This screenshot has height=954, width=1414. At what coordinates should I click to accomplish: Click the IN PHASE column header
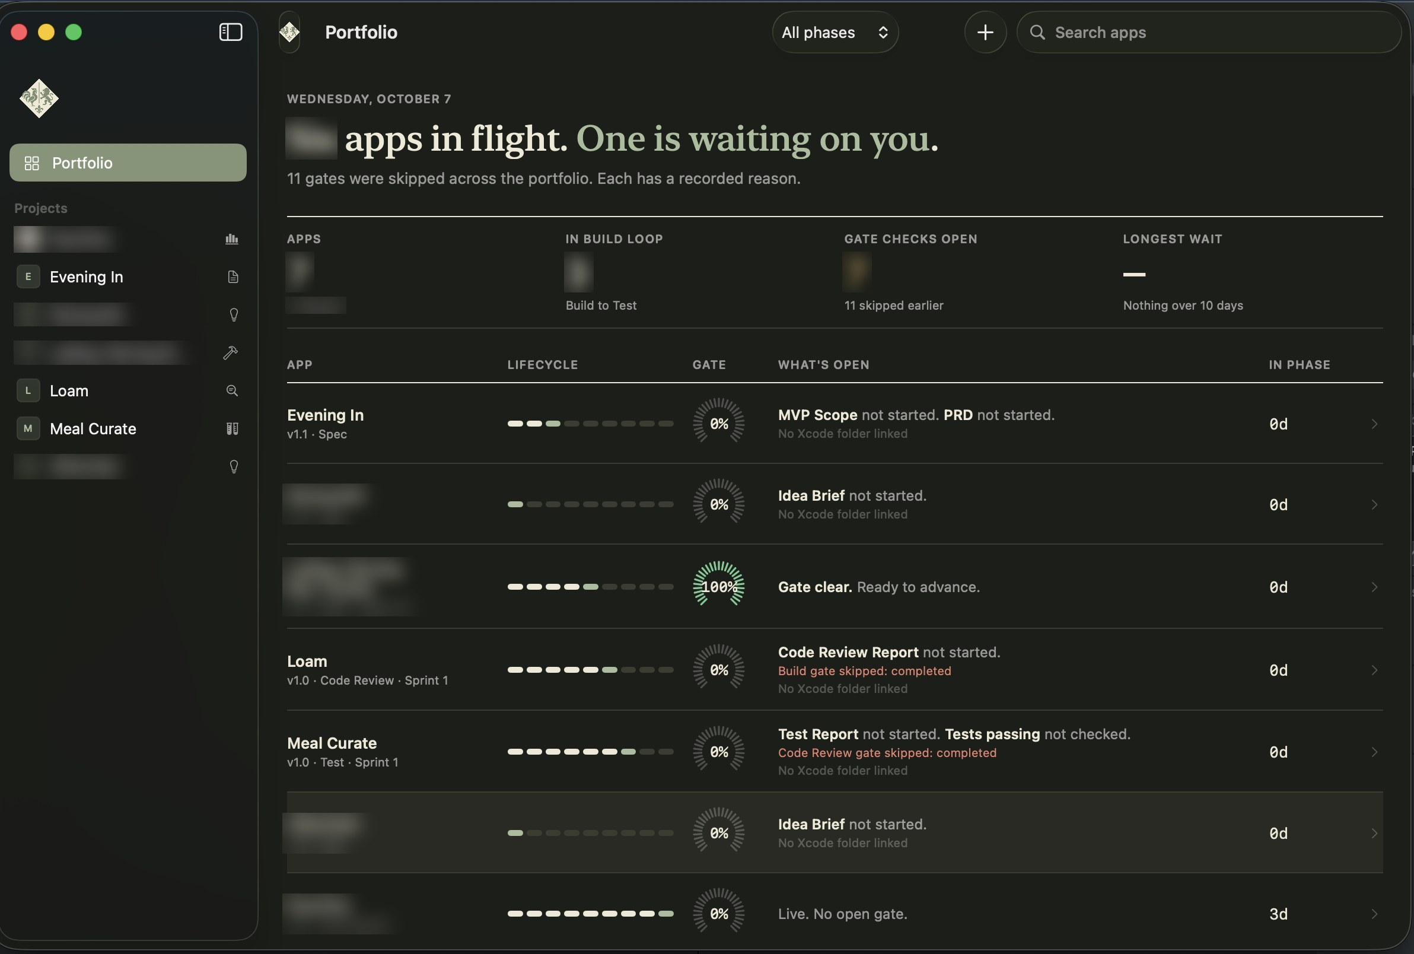tap(1299, 364)
